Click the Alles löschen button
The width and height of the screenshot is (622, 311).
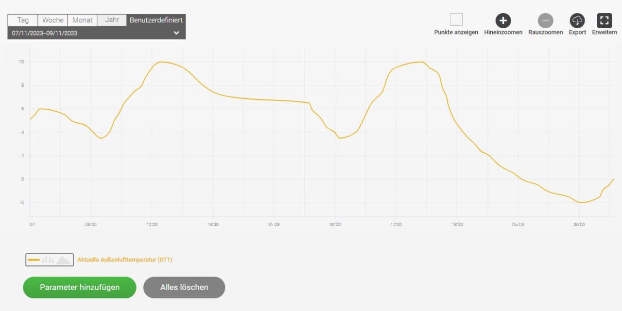click(x=184, y=287)
